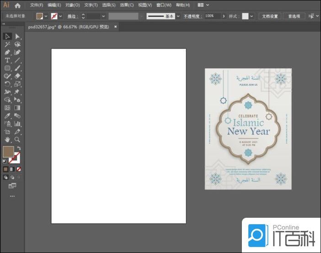Click the 文档设置 button
The width and height of the screenshot is (321, 253).
[x=269, y=16]
